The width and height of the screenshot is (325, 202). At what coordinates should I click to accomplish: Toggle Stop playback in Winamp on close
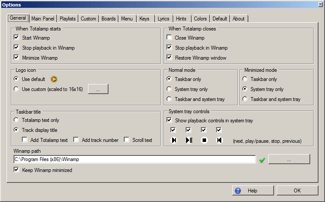[x=169, y=47]
